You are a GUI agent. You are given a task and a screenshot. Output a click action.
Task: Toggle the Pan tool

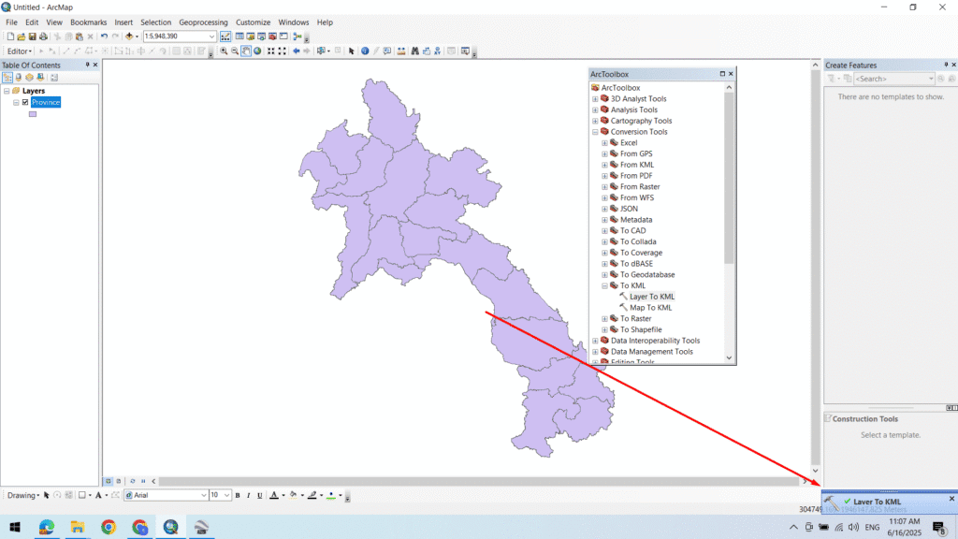[x=246, y=51]
